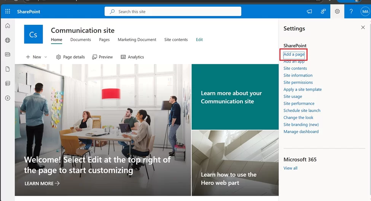371x201 pixels.
Task: Close the Settings panel
Action: (363, 27)
